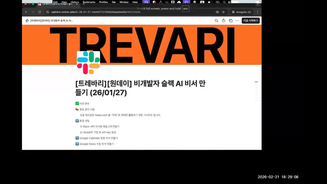The image size is (327, 184).
Task: Click 'Google Calendar 일정 비서 만들기' link
Action: (97, 138)
